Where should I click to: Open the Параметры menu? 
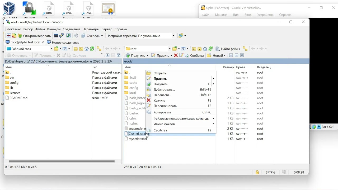(91, 29)
